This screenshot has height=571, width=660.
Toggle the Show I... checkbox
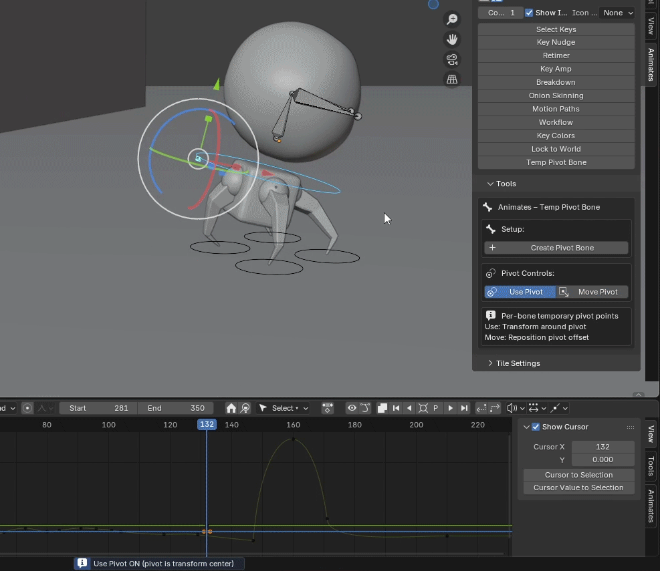tap(529, 13)
